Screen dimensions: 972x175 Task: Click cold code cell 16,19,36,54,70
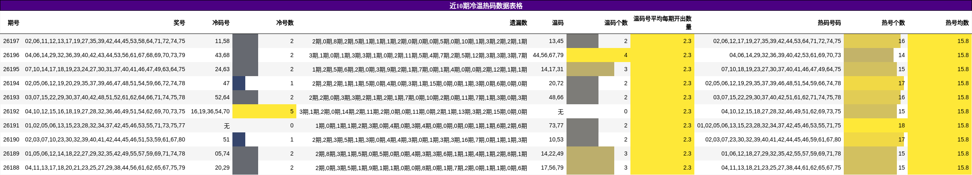210,111
